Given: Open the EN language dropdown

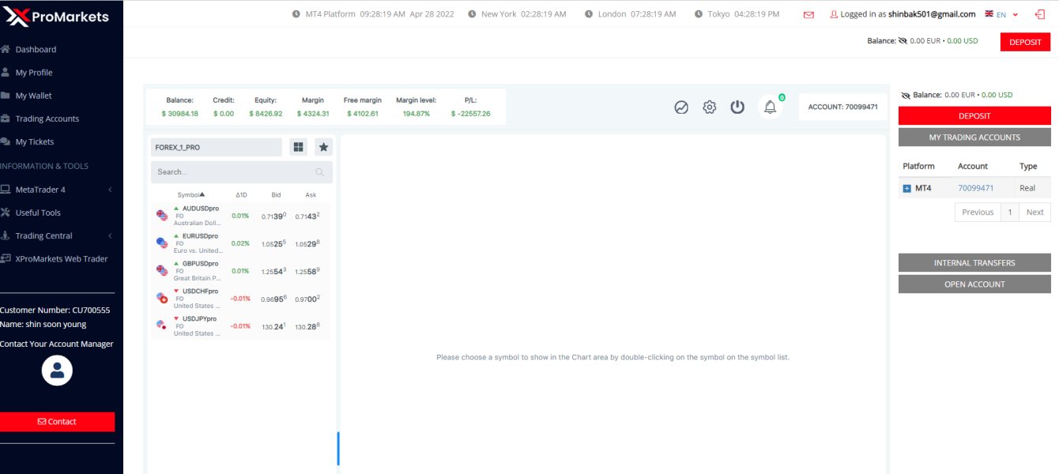Looking at the screenshot, I should (x=1007, y=14).
